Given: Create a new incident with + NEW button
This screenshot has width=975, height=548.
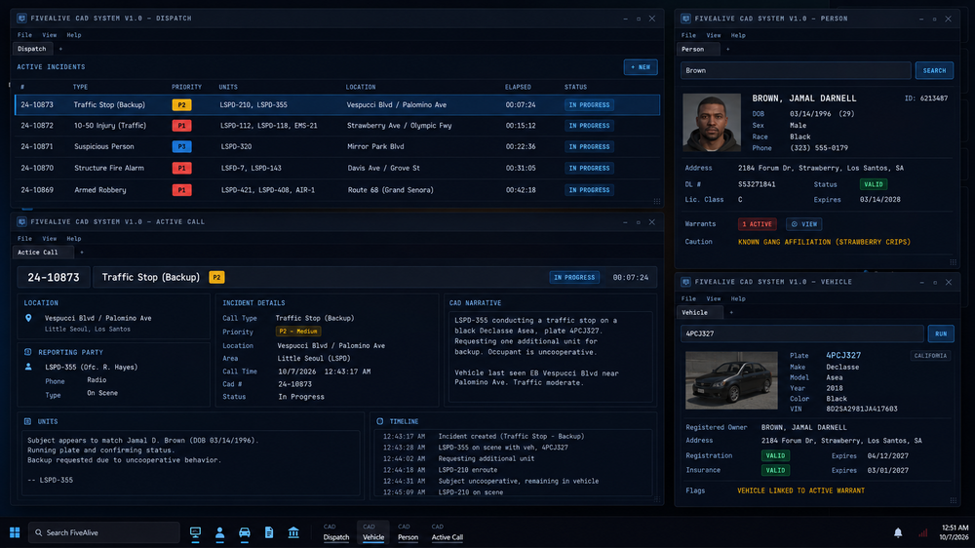Looking at the screenshot, I should coord(641,67).
